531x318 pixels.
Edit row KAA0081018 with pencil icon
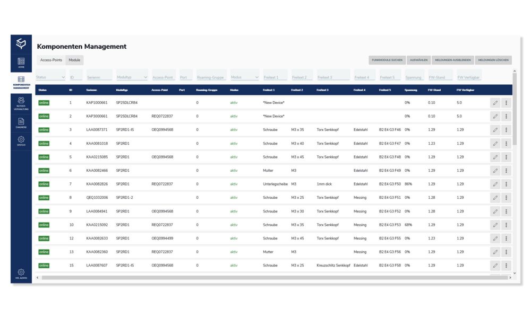495,144
